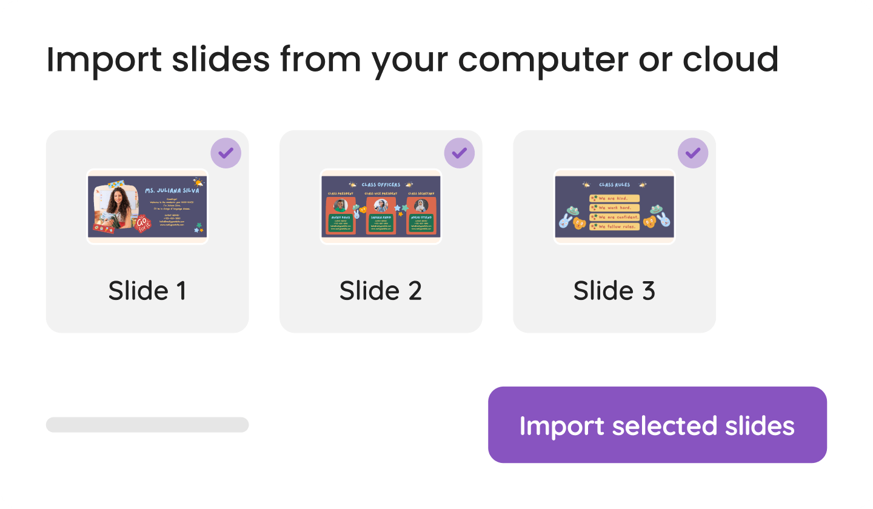The height and width of the screenshot is (509, 873).
Task: Click "We are kind." rule in Slide 3
Action: tap(614, 198)
